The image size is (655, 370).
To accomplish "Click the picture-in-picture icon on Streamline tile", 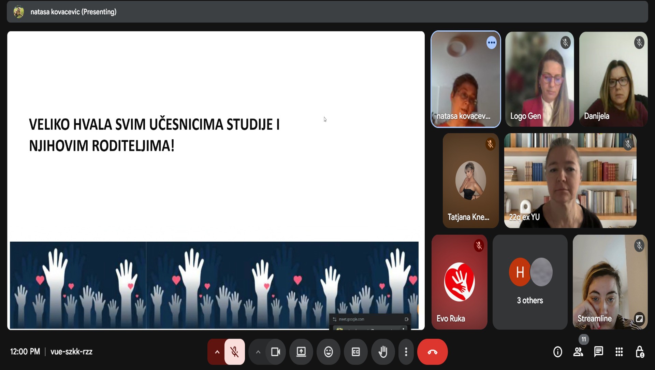I will point(639,318).
